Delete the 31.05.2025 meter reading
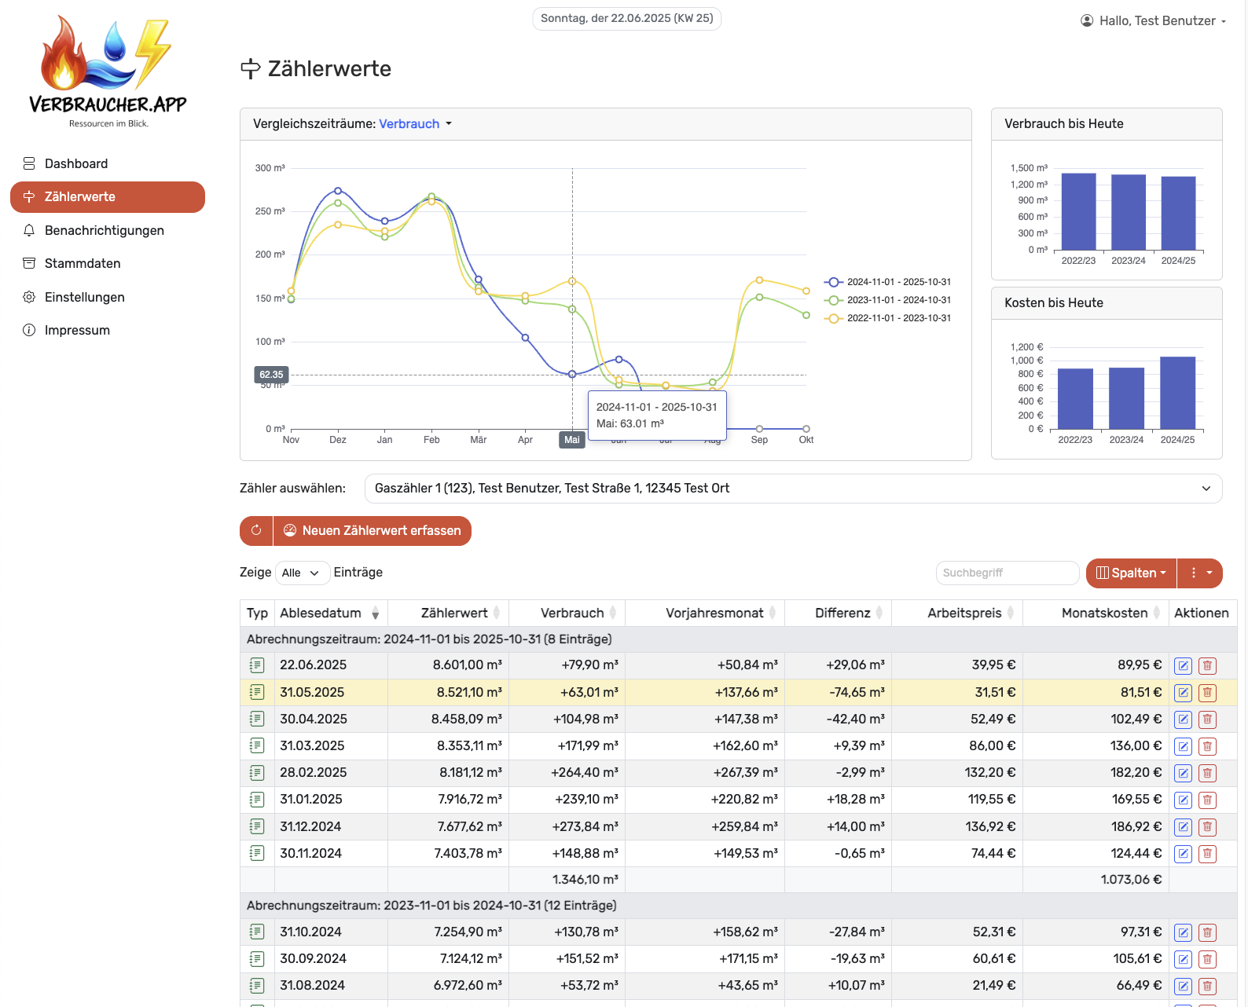This screenshot has height=1007, width=1248. 1207,693
